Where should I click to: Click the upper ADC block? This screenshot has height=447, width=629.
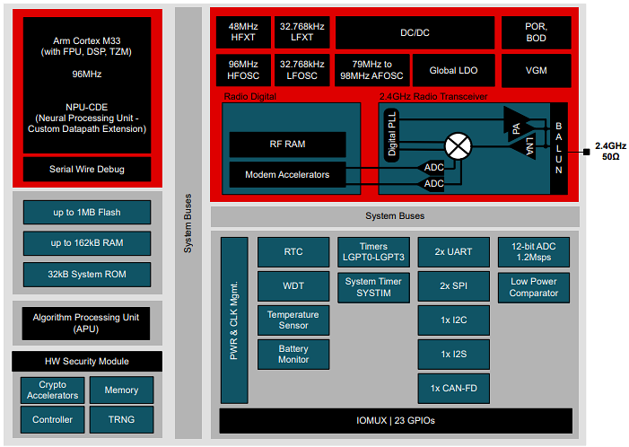click(x=432, y=167)
